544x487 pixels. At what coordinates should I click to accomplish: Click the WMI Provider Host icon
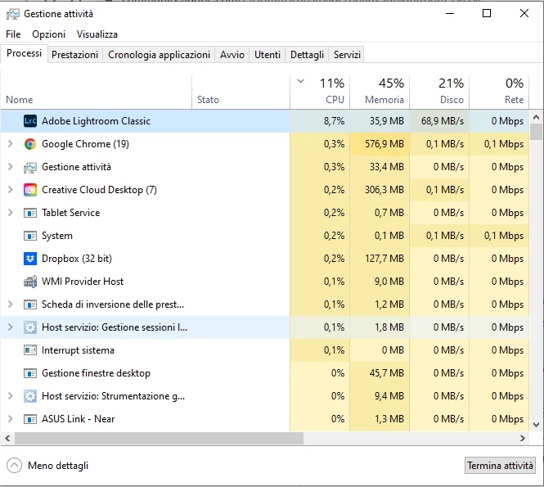30,282
